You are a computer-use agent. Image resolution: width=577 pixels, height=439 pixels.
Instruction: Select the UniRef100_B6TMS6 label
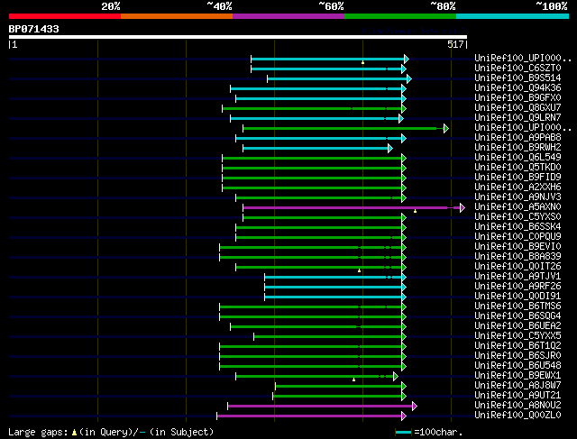[517, 306]
